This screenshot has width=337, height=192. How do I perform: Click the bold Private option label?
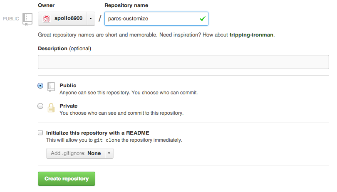click(69, 106)
